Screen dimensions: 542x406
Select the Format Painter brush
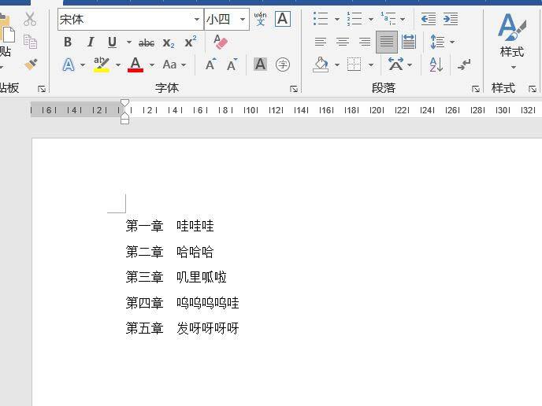[x=31, y=65]
